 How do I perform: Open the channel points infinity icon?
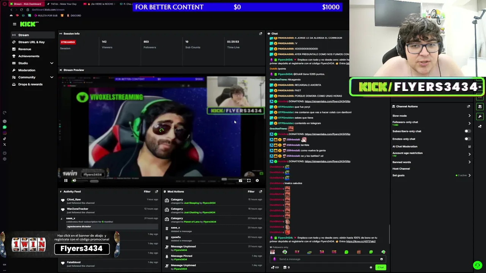pyautogui.click(x=275, y=267)
